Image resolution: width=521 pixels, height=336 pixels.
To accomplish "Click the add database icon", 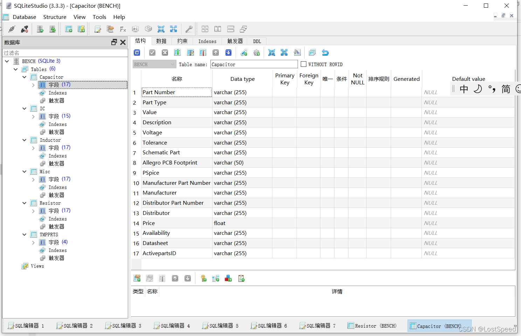I will tap(40, 29).
